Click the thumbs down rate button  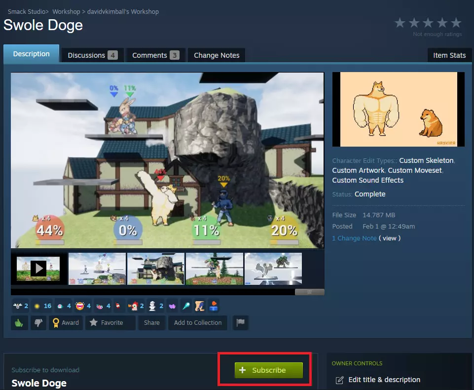pos(38,323)
